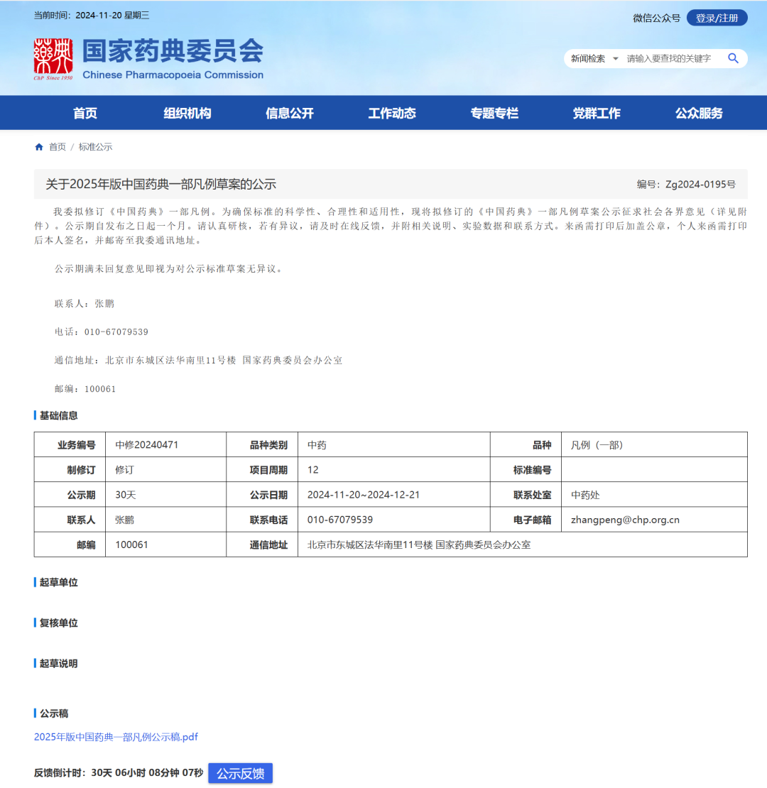Open the 信息公开 menu
Image resolution: width=767 pixels, height=788 pixels.
[x=289, y=112]
